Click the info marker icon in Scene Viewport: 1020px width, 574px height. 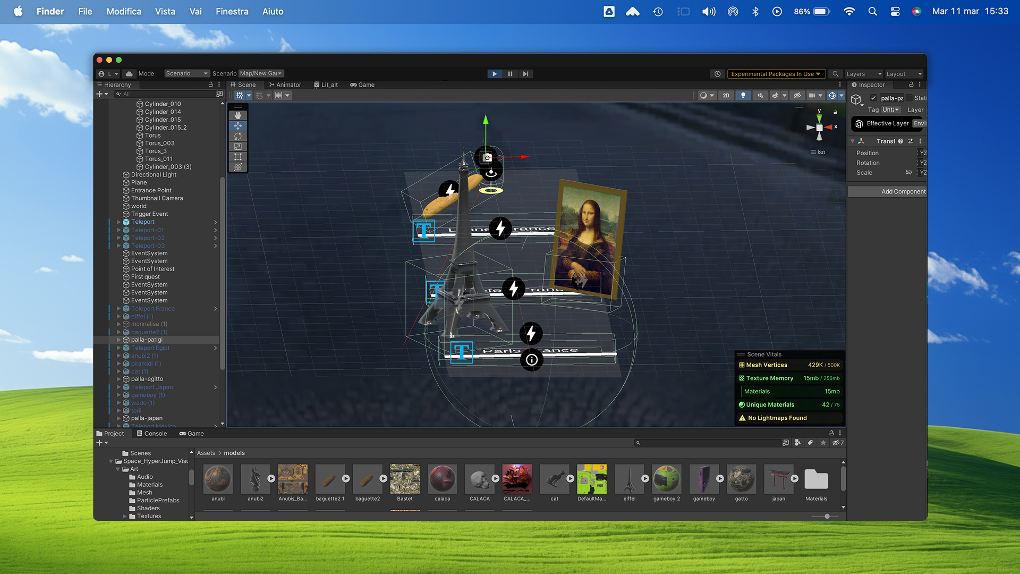[531, 360]
